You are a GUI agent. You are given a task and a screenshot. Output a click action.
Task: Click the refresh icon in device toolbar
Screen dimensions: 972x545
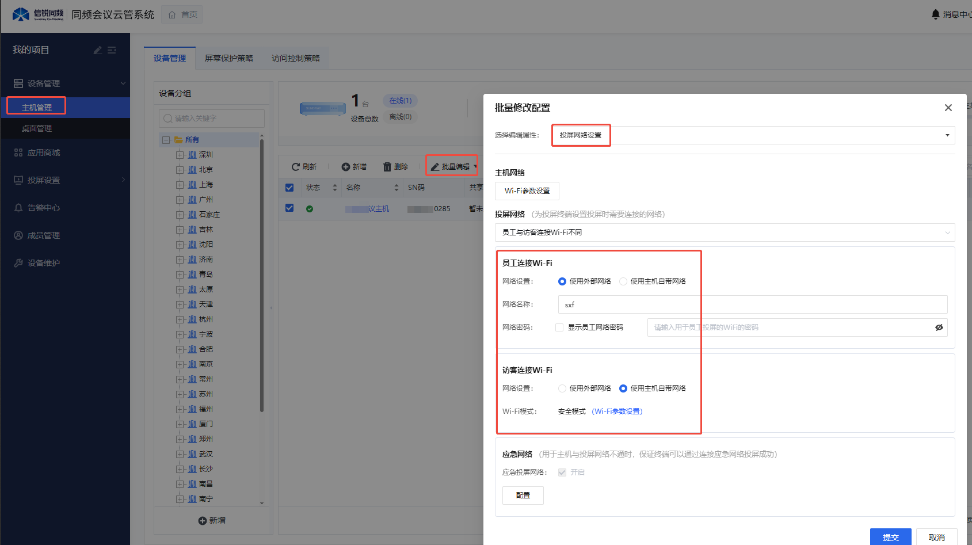[296, 167]
